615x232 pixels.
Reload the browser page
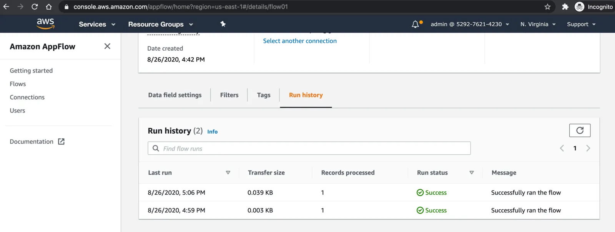pos(35,7)
